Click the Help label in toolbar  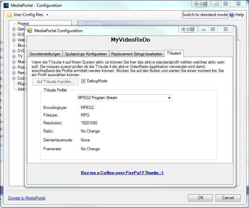point(239,15)
